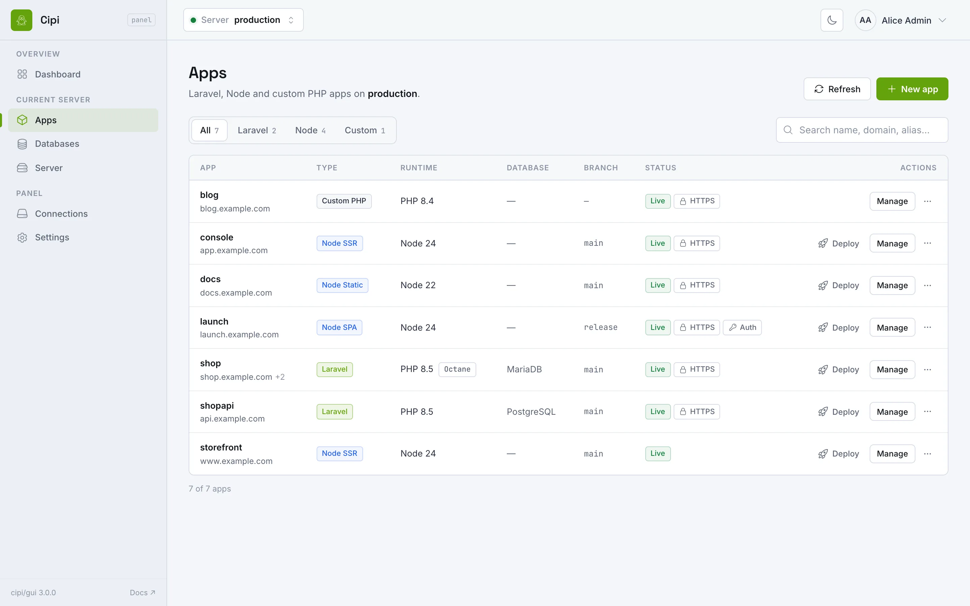Click the Octane badge on shop row
This screenshot has height=606, width=970.
(x=457, y=369)
